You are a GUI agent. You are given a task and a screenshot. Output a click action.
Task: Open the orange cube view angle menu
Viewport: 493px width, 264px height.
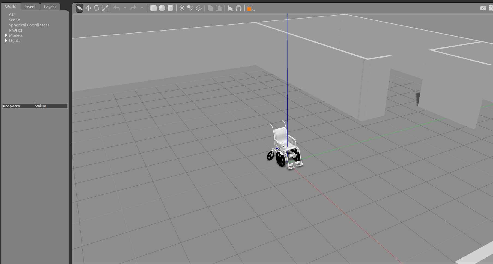(251, 8)
